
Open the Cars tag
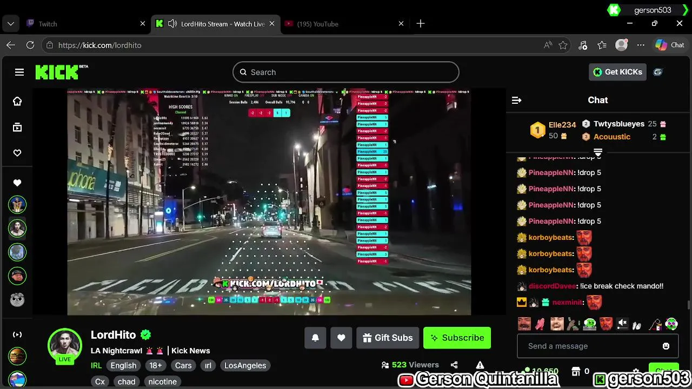click(183, 365)
